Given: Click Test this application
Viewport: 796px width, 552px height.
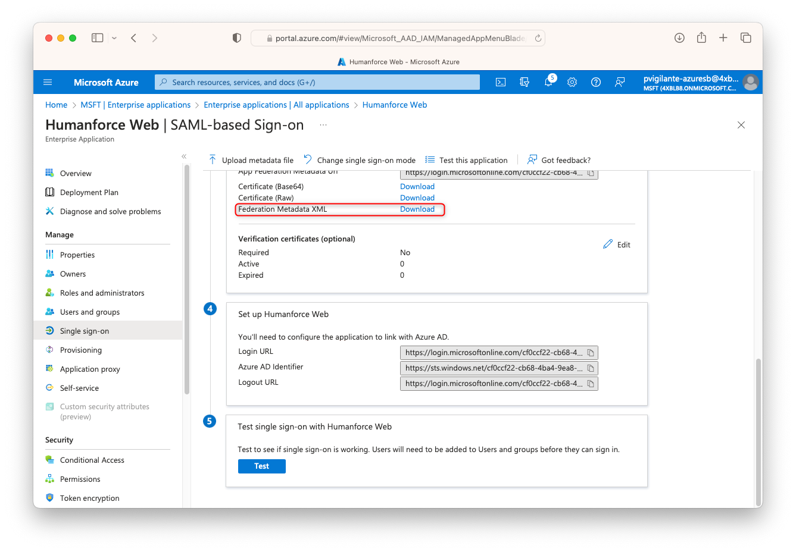Looking at the screenshot, I should (466, 160).
